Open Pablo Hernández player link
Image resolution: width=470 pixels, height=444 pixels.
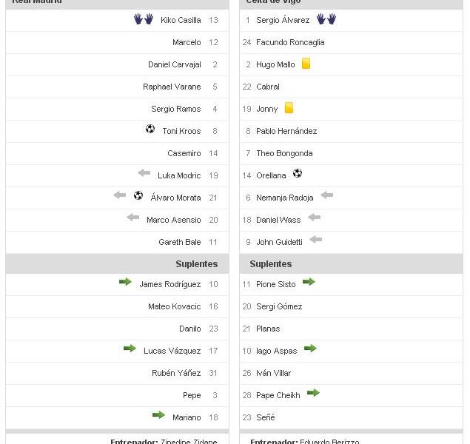[x=286, y=131]
